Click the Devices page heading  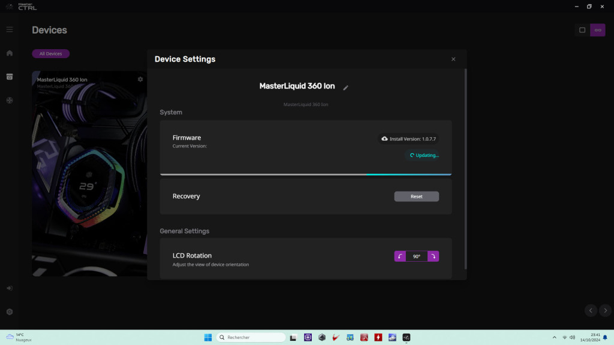49,30
